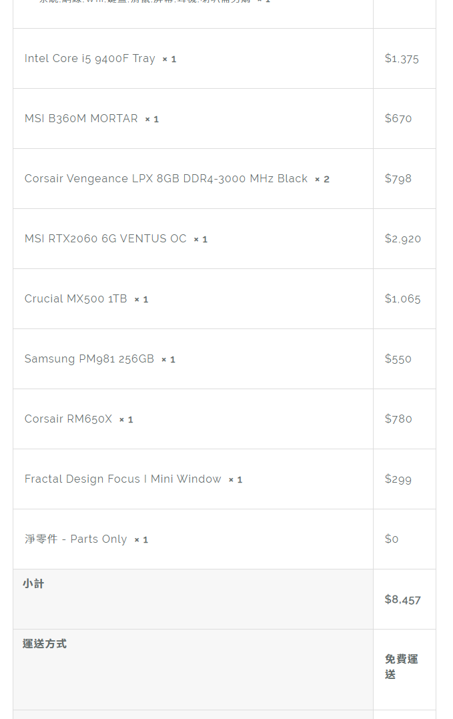Viewport: 453px width, 719px height.
Task: Click the $1,375 price of the Intel CPU
Action: click(402, 59)
